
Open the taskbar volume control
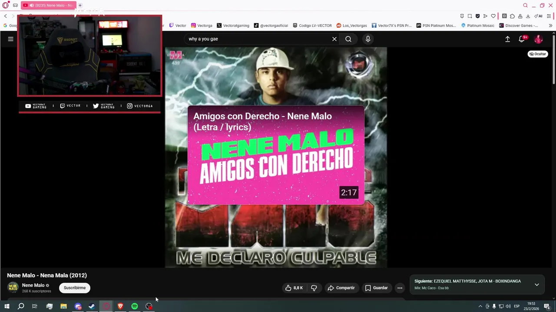(x=508, y=306)
